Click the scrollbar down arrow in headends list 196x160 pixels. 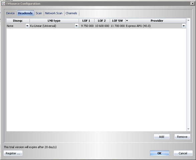188,129
